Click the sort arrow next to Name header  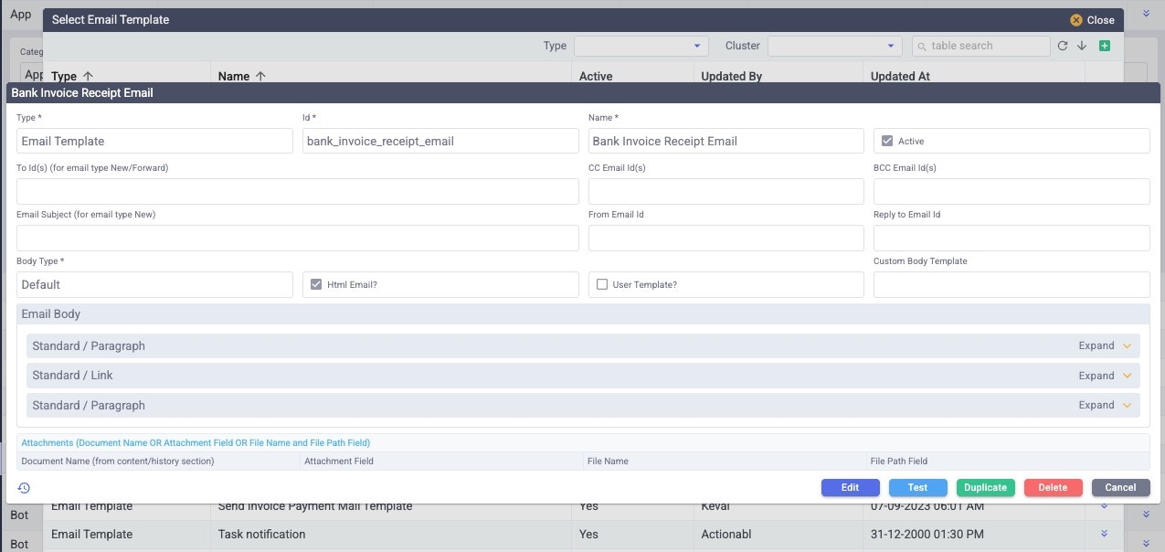click(x=262, y=76)
